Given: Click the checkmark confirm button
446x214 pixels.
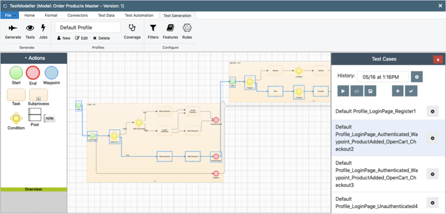Looking at the screenshot, I should tap(411, 91).
